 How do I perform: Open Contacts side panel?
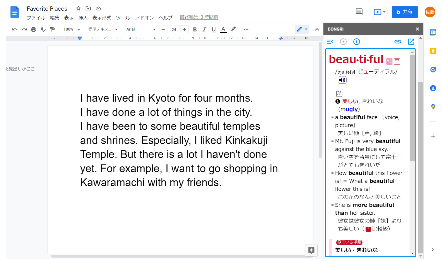coord(433,88)
